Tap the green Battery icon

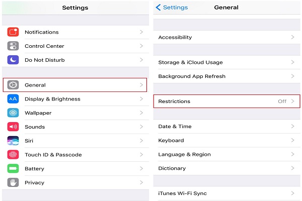[13, 169]
